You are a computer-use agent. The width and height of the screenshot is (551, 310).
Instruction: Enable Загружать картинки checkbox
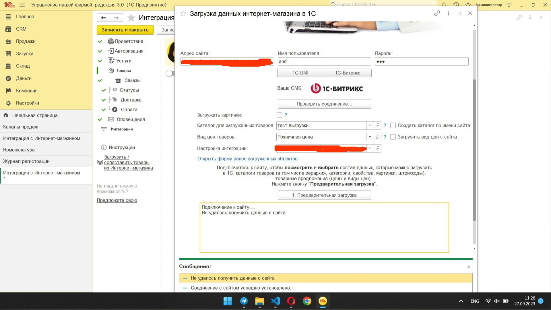(279, 115)
